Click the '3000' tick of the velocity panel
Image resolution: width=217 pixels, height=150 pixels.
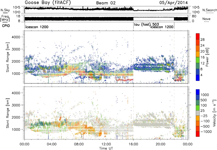16,105
